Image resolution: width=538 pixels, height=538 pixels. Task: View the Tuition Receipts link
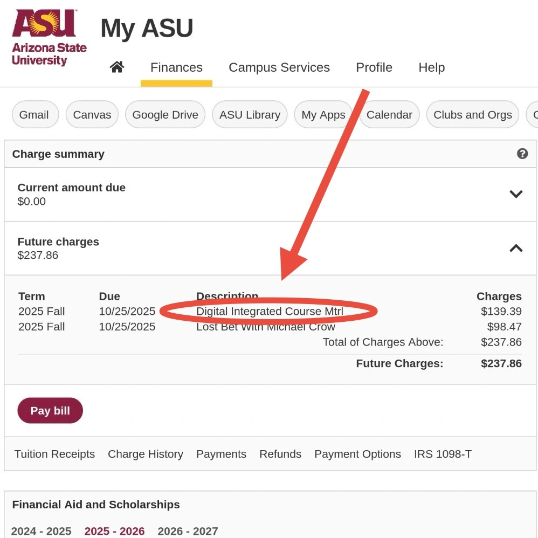(x=54, y=454)
